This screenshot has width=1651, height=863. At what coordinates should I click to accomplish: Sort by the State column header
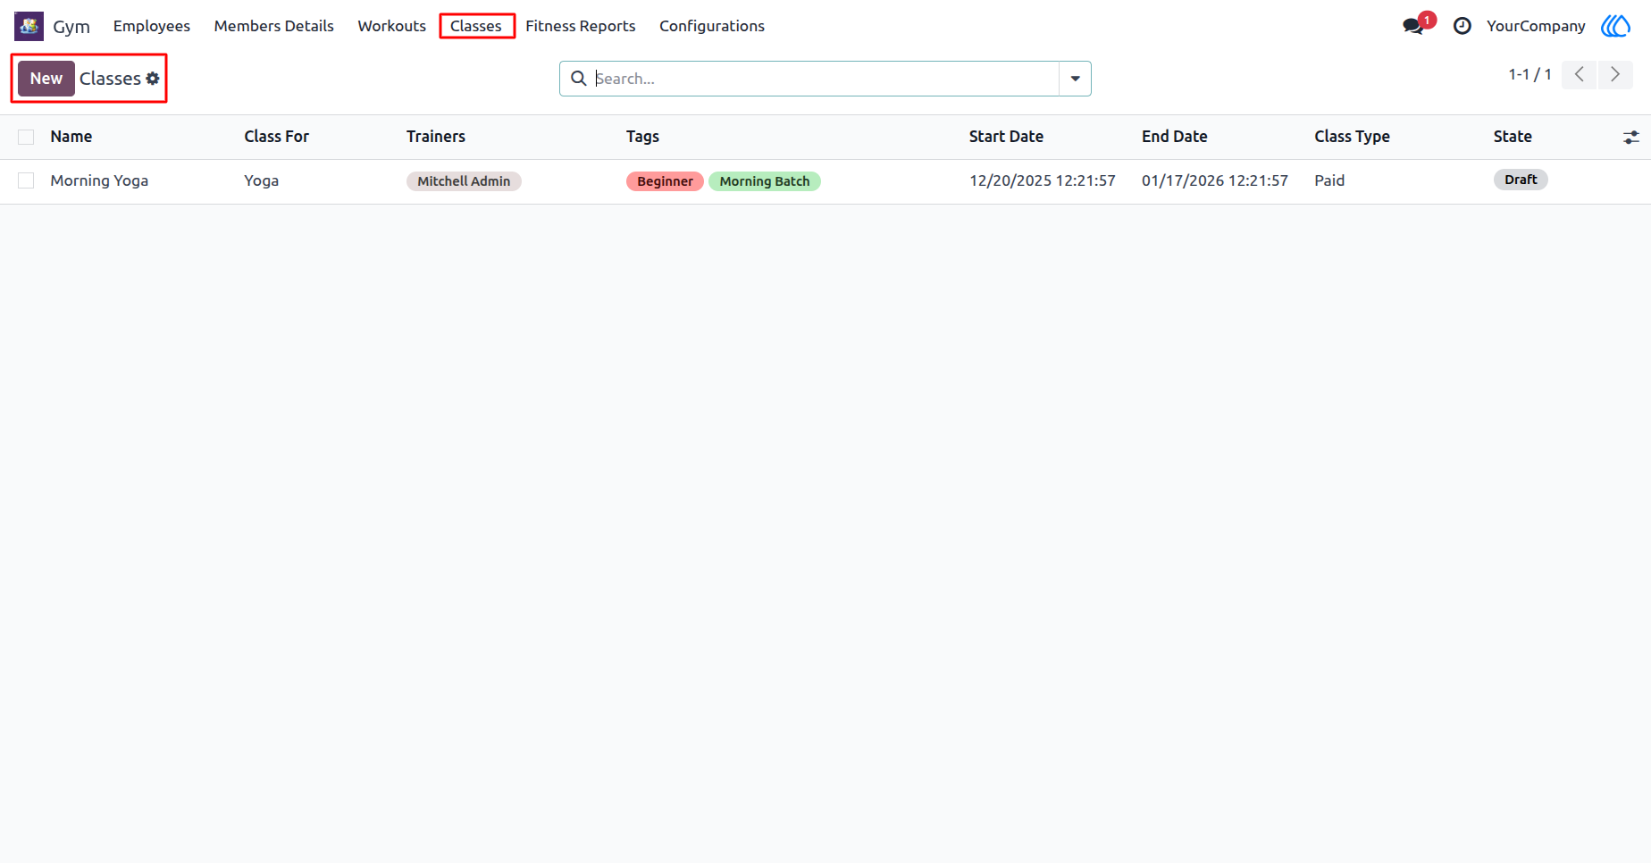pyautogui.click(x=1513, y=137)
